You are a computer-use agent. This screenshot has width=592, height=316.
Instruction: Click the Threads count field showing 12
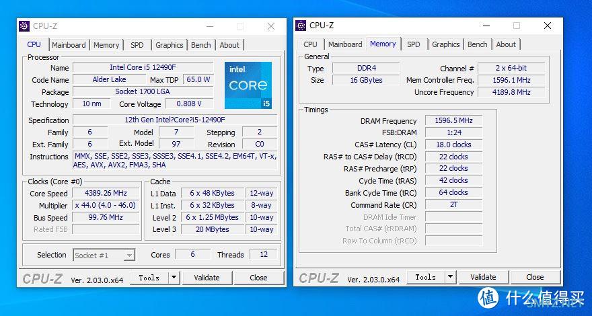point(264,254)
